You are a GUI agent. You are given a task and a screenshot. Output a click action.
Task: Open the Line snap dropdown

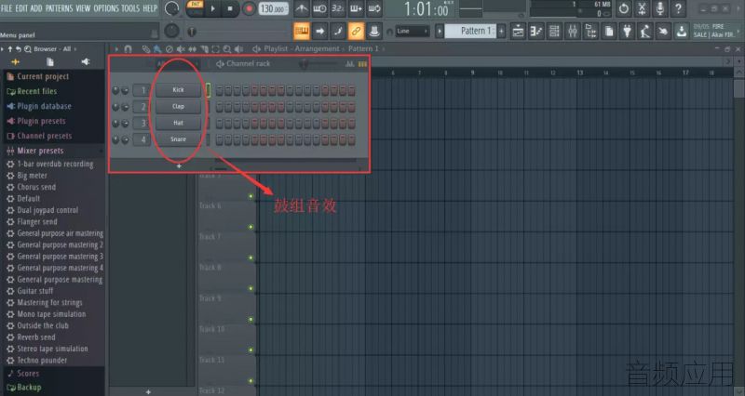pos(412,32)
